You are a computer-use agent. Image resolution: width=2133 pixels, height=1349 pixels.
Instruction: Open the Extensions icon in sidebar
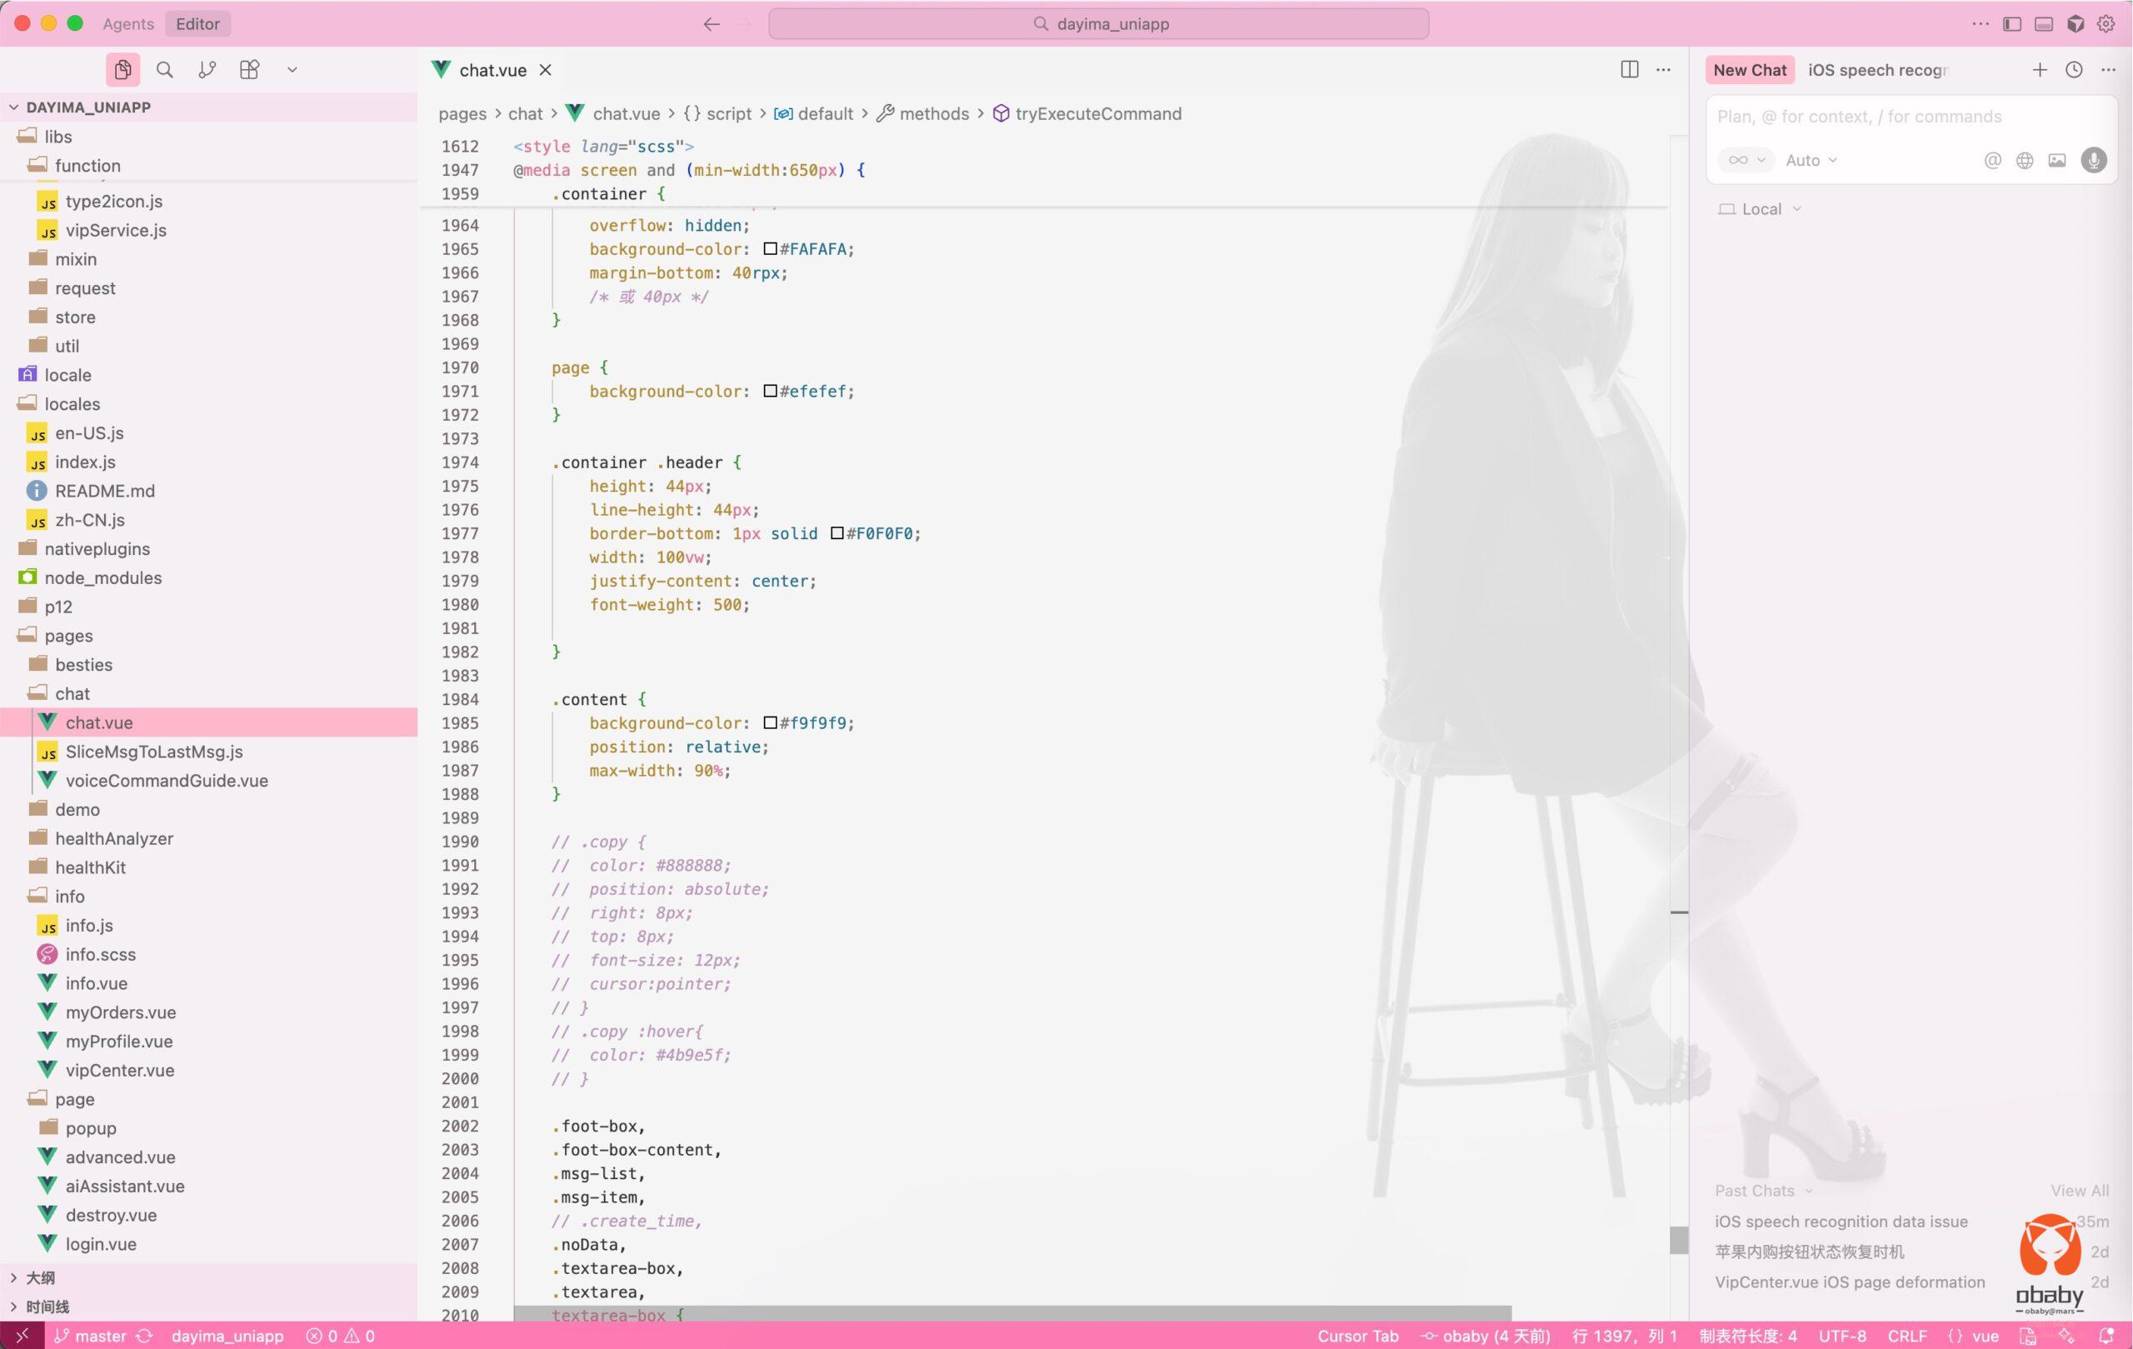(x=250, y=70)
